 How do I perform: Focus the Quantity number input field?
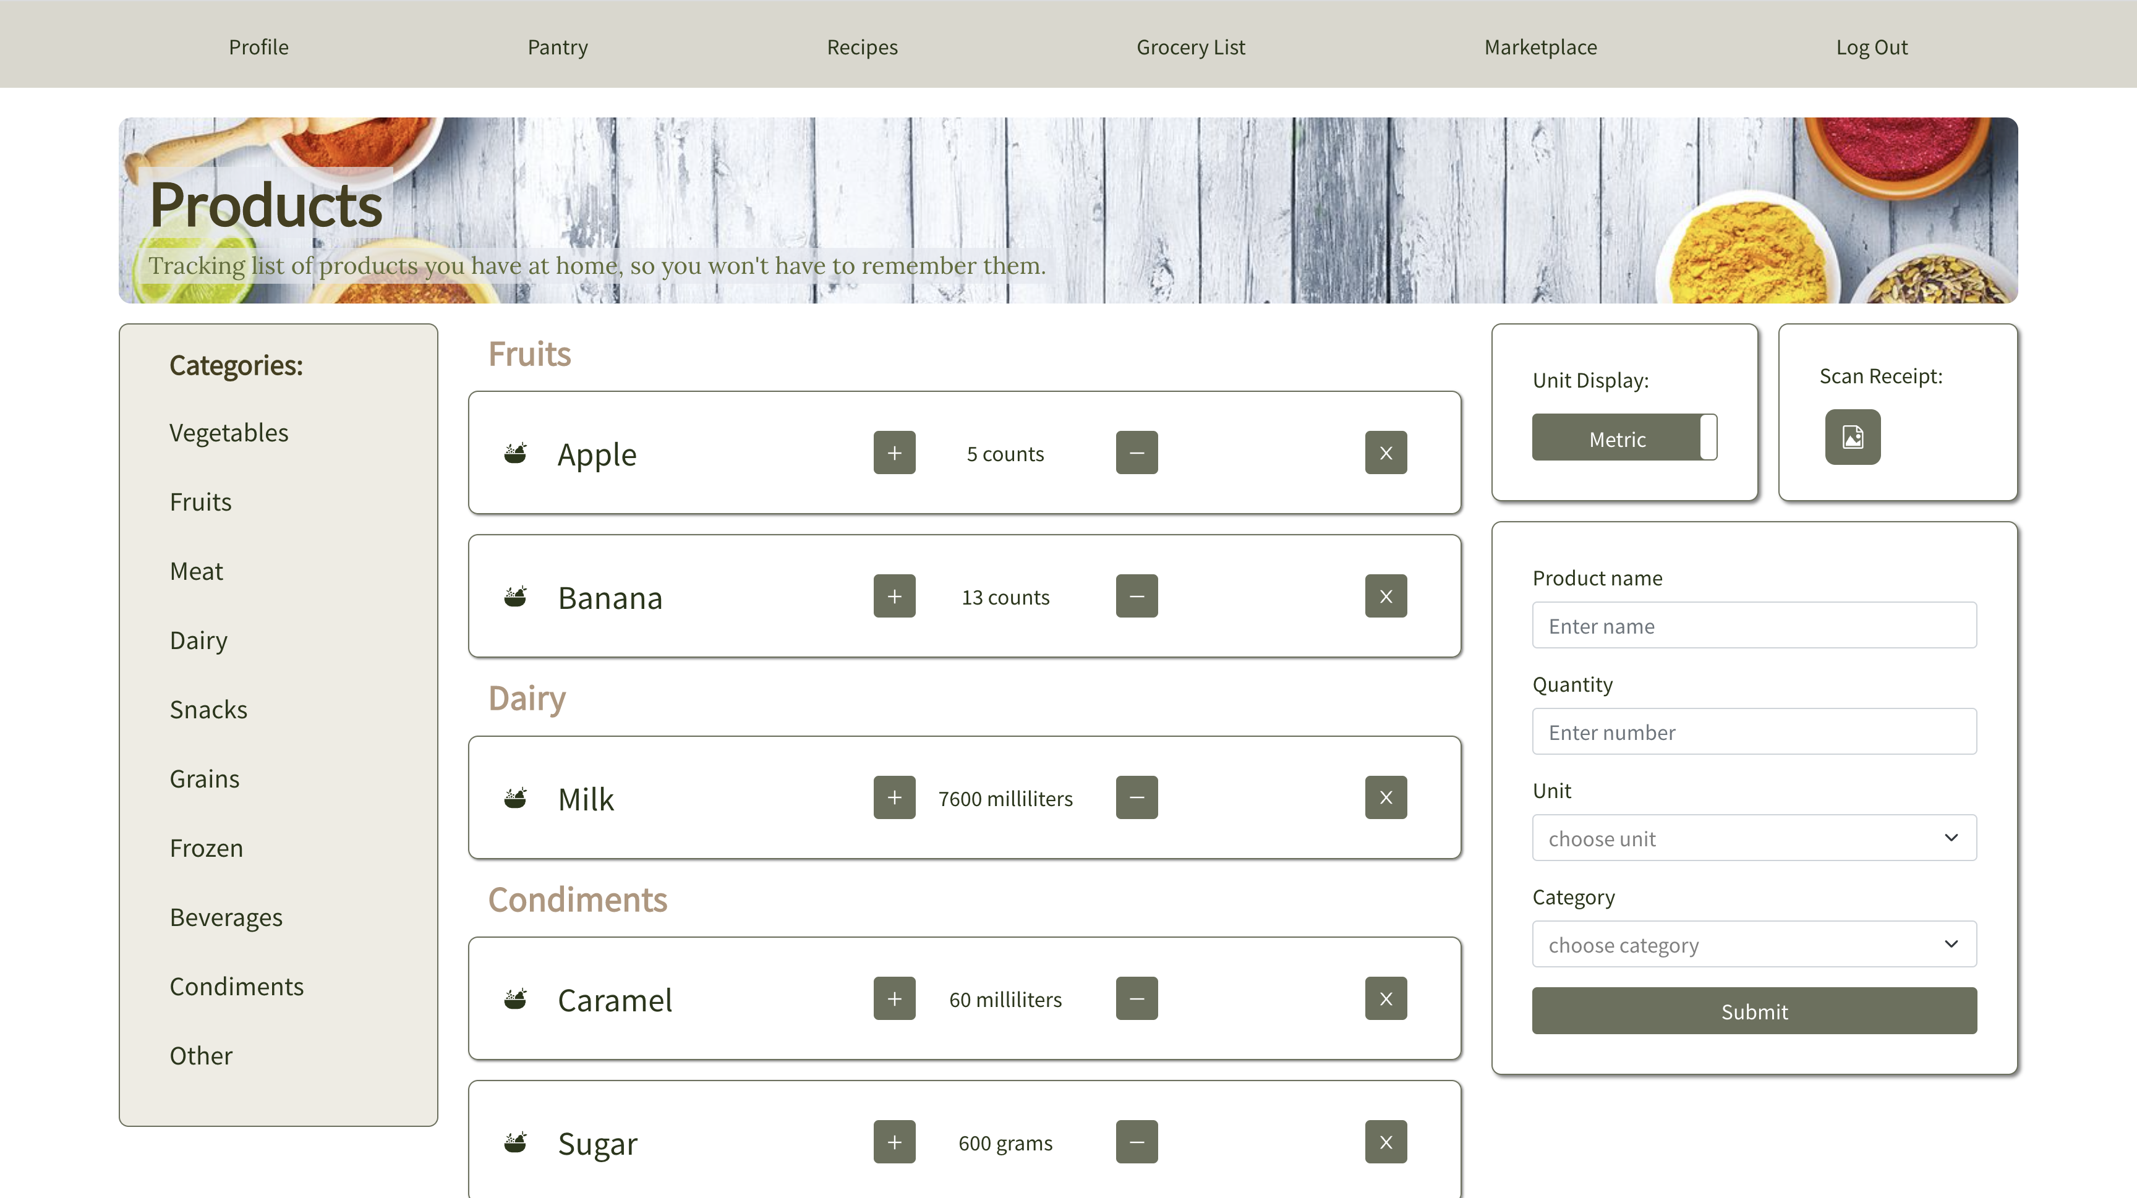coord(1754,731)
